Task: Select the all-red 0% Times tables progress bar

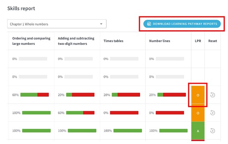Action: (124, 113)
